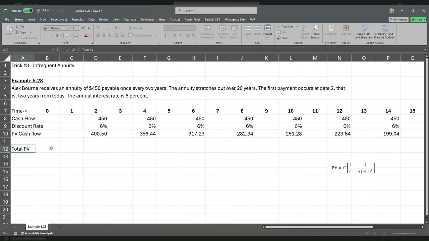Open the General number format dropdown

pyautogui.click(x=193, y=28)
